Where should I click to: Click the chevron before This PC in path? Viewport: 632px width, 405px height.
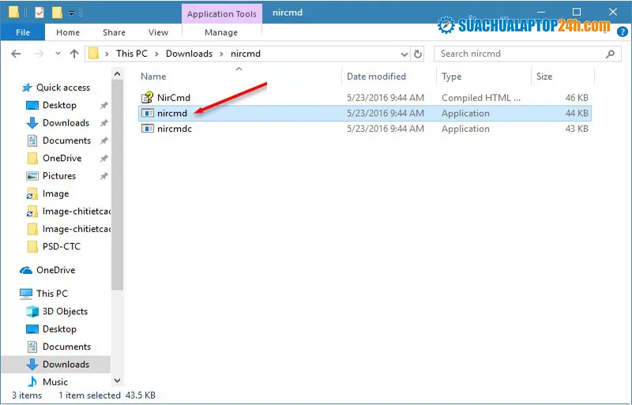tap(107, 54)
